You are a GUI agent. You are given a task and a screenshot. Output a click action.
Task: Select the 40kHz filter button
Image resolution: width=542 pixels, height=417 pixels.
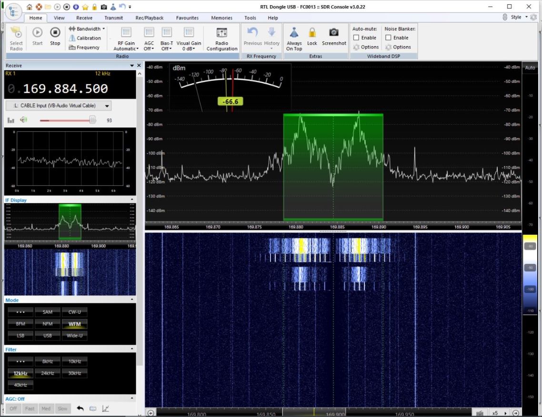(x=20, y=385)
